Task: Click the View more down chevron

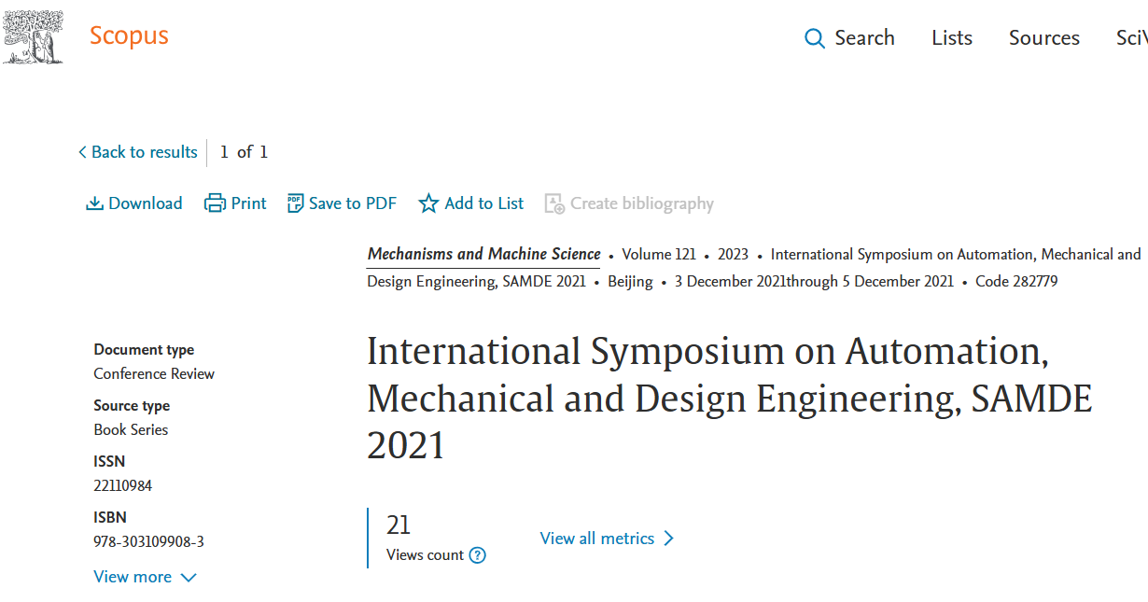Action: [189, 578]
